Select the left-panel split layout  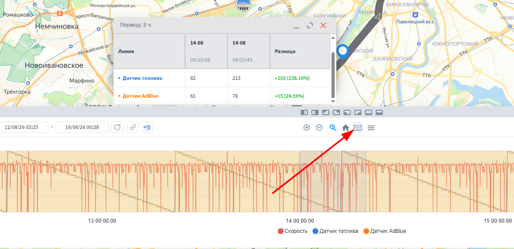point(304,113)
